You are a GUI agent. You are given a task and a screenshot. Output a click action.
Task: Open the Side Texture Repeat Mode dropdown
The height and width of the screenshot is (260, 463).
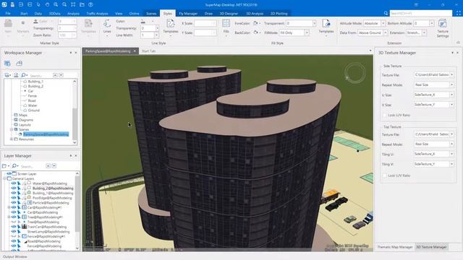(x=451, y=85)
